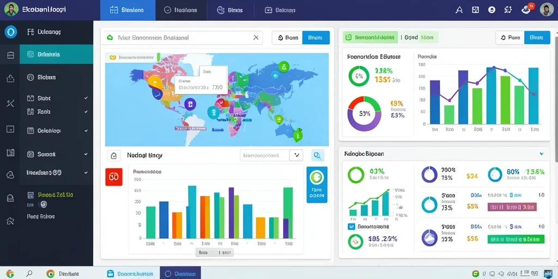
Task: Click the blue magnifier search icon above bar chart
Action: pyautogui.click(x=318, y=155)
